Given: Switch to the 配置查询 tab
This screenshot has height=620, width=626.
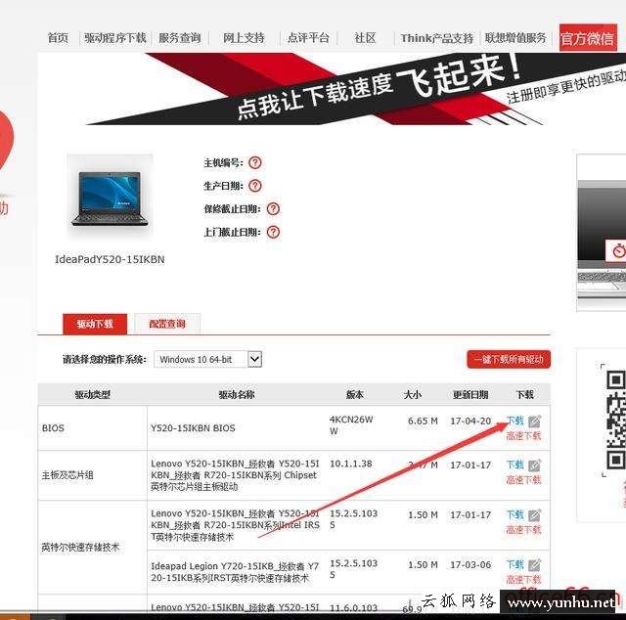Looking at the screenshot, I should point(167,324).
